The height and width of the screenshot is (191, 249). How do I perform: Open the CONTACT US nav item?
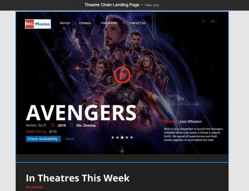[x=137, y=23]
